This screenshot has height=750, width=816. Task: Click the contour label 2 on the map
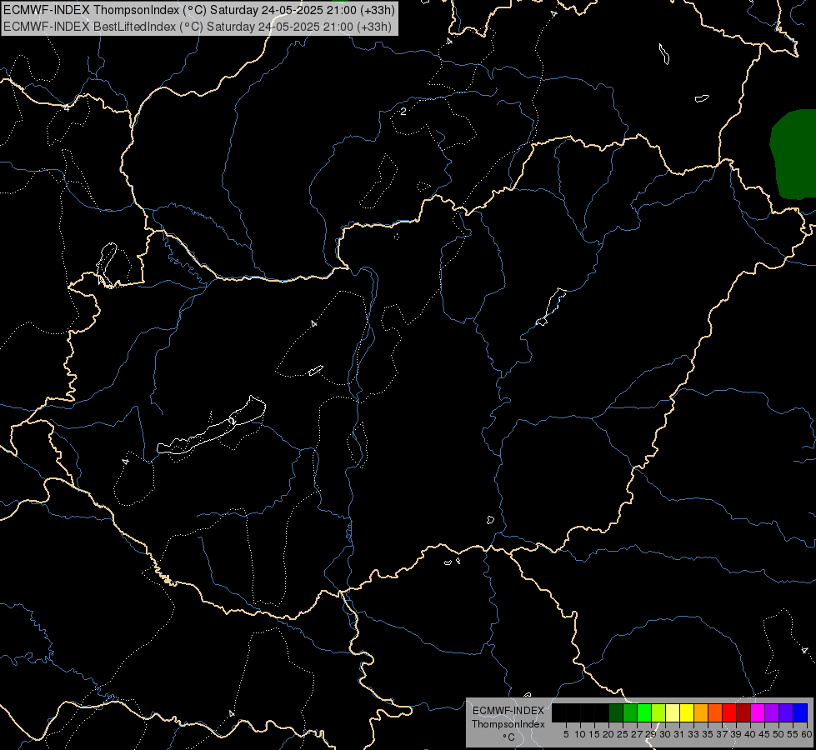[403, 112]
